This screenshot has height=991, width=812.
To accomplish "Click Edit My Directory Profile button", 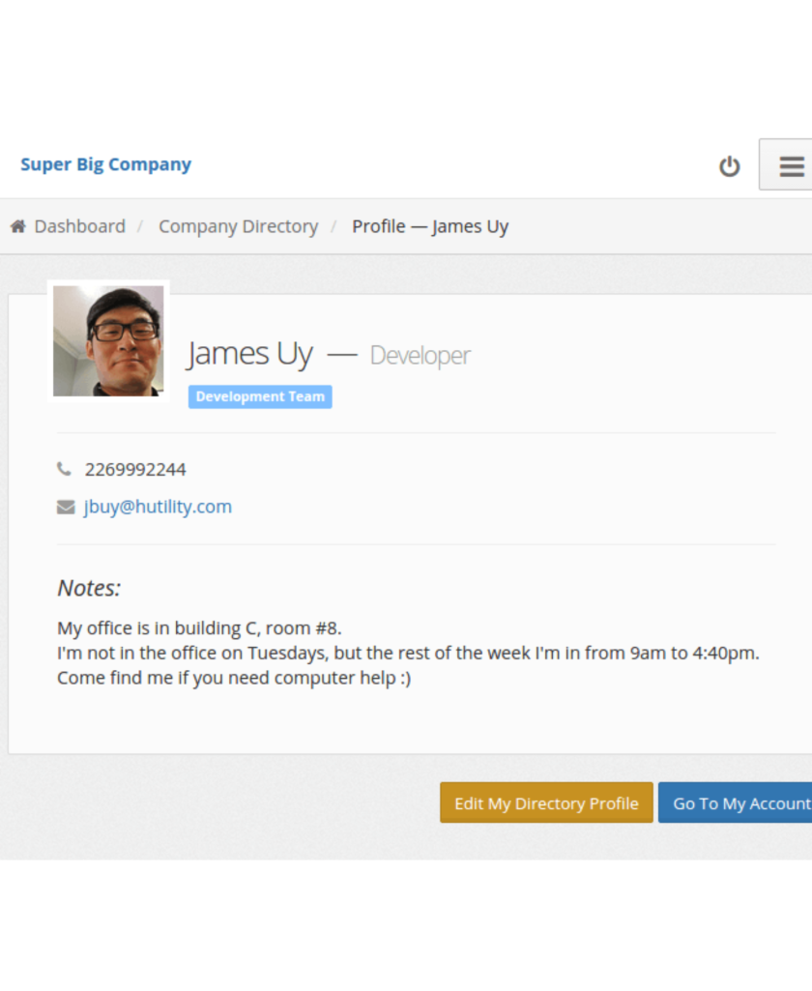I will [x=546, y=802].
